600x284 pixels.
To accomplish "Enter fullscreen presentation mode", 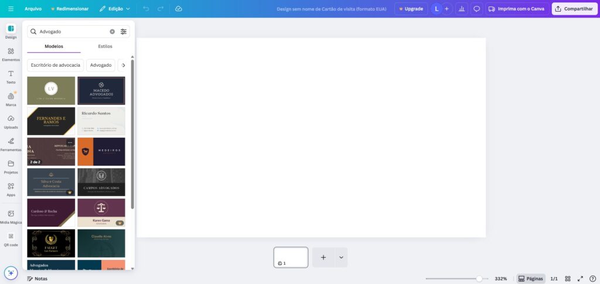I will click(581, 279).
